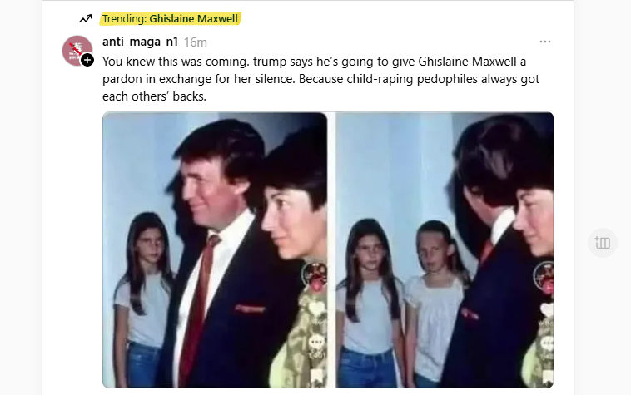Click the heart overlay icon in left photo
This screenshot has height=395, width=631.
(316, 309)
